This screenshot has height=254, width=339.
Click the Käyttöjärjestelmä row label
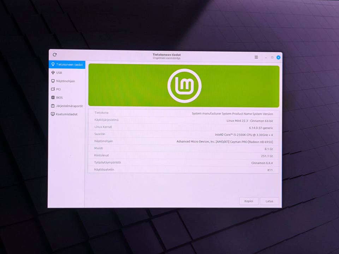tap(106, 120)
